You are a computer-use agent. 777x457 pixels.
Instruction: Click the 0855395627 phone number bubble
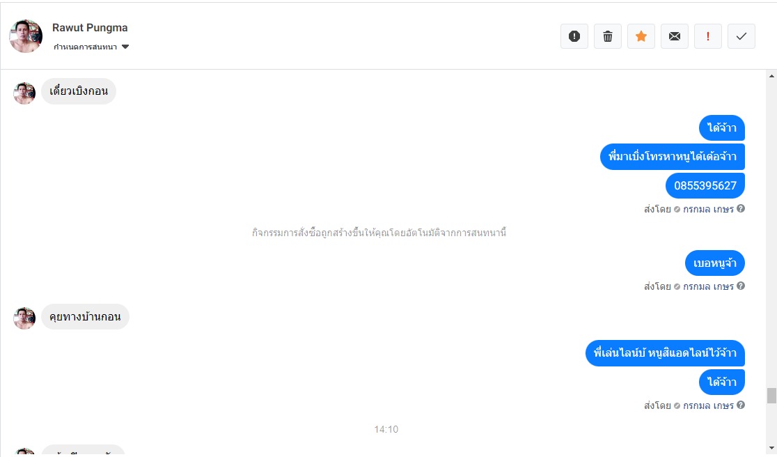(x=705, y=186)
